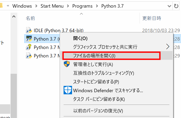Viewport: 181px width, 118px height.
Task: Go to Windows folder in breadcrumb
Action: pos(22,6)
